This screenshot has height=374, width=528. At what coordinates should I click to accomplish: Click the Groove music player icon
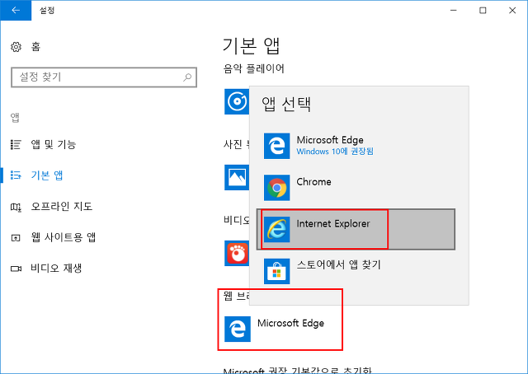237,101
